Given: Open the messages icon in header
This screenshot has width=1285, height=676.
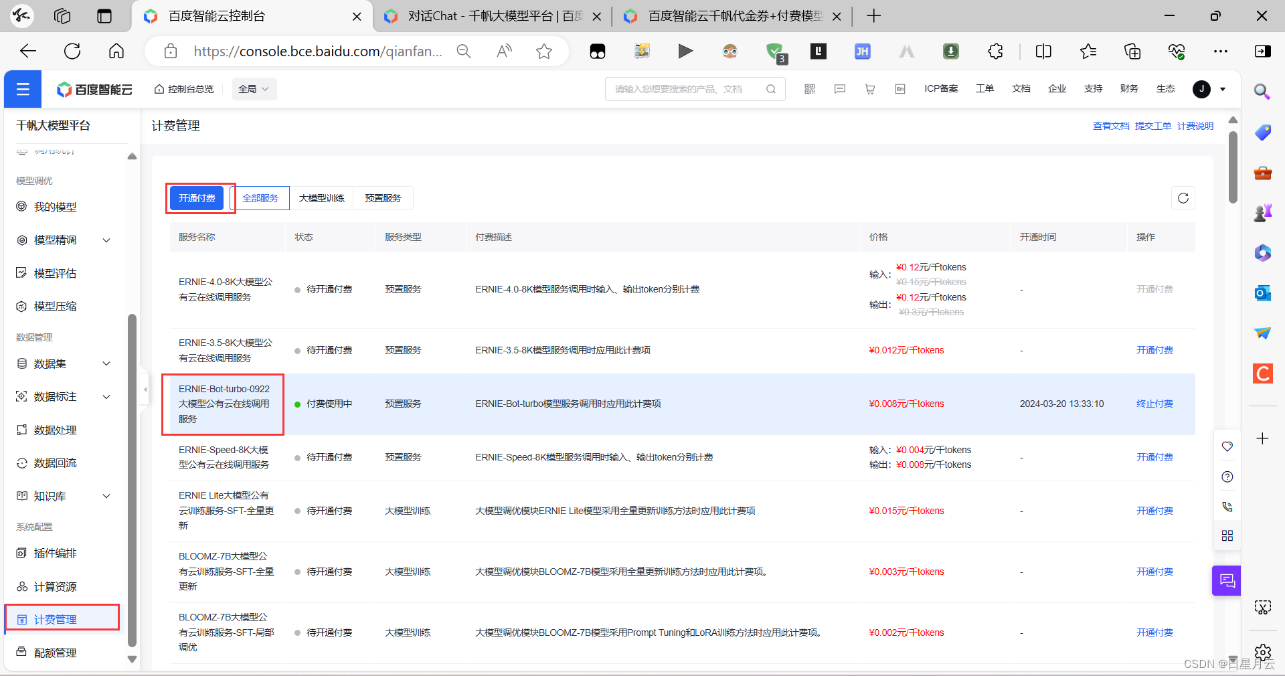Looking at the screenshot, I should tap(840, 89).
